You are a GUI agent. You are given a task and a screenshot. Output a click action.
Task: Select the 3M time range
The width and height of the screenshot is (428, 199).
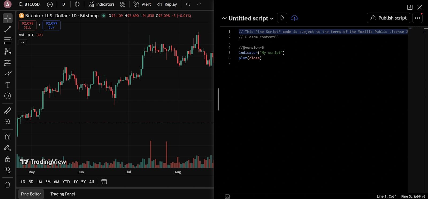click(x=48, y=182)
